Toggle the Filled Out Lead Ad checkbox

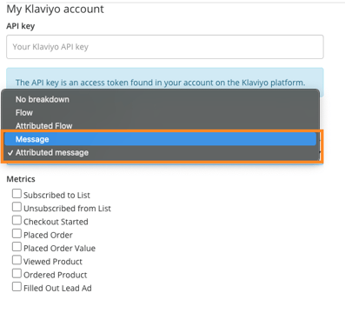tap(17, 287)
